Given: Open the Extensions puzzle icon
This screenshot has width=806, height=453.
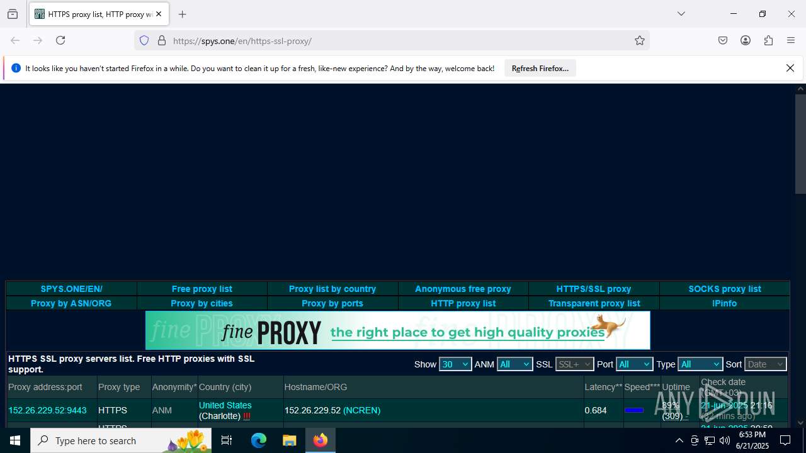Looking at the screenshot, I should [x=768, y=40].
